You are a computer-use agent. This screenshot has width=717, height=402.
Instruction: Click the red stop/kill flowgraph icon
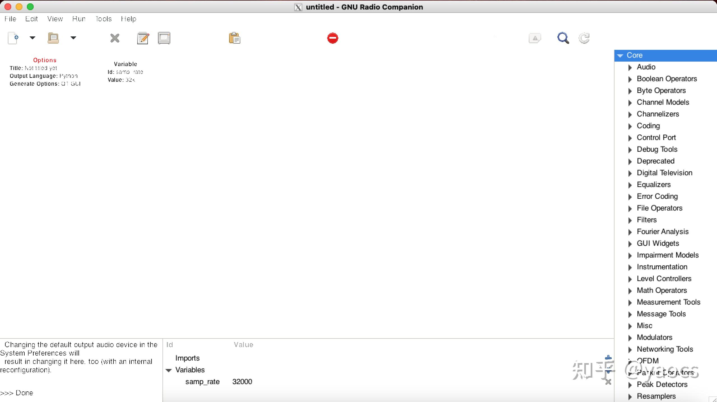click(332, 38)
